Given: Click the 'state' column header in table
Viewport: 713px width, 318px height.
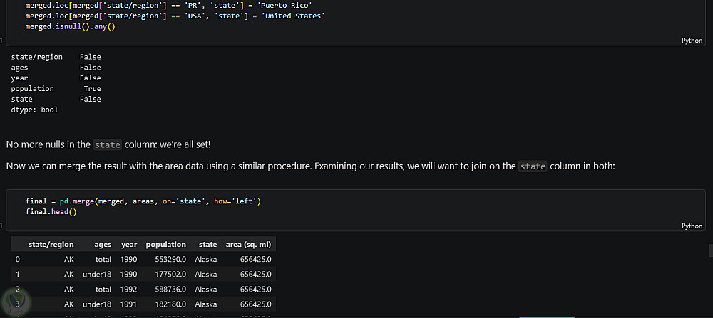Looking at the screenshot, I should click(207, 245).
